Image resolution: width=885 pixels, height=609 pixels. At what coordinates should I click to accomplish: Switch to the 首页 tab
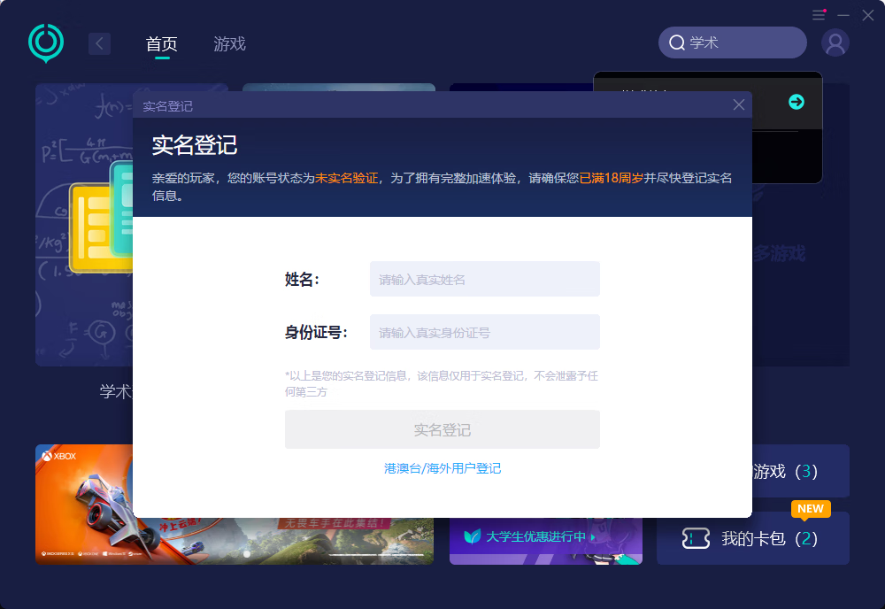(162, 43)
